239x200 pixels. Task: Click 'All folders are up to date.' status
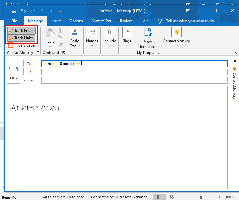point(64,197)
